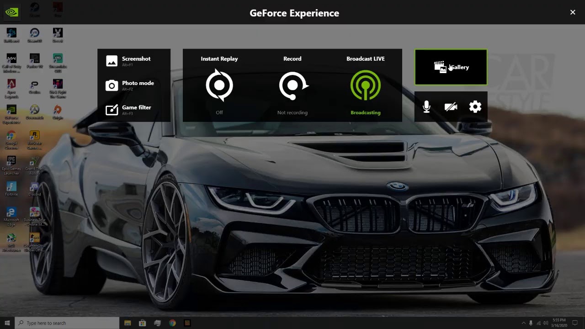585x329 pixels.
Task: Select the Grand Theft Auto V icon
Action: pos(34,165)
